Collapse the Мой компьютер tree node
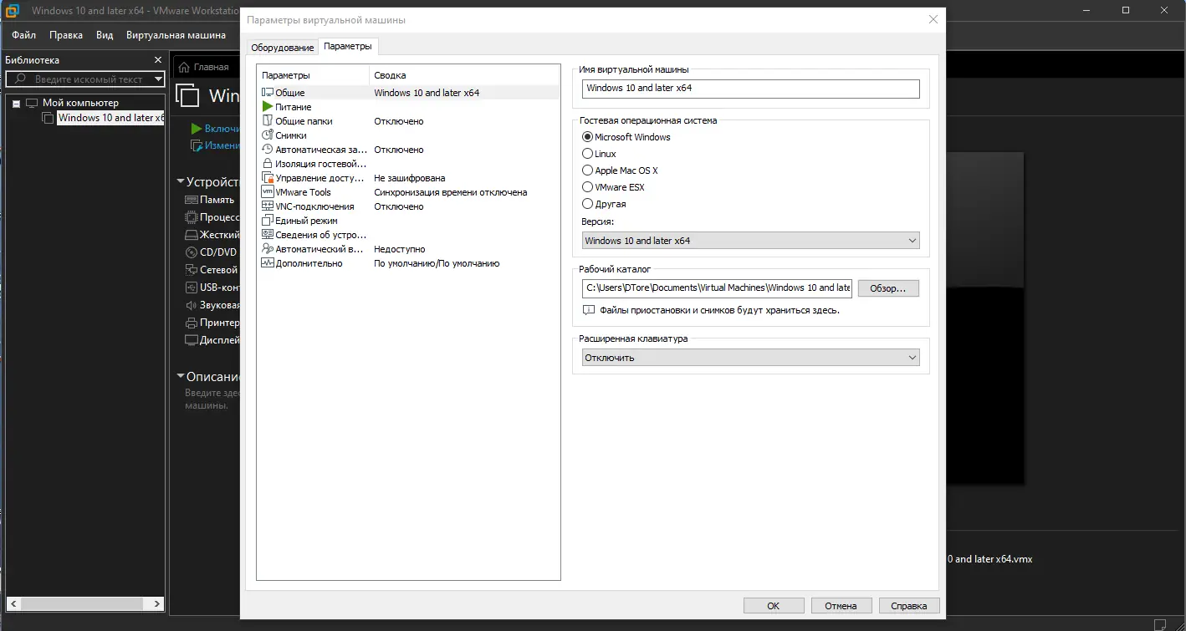This screenshot has width=1186, height=631. click(16, 104)
